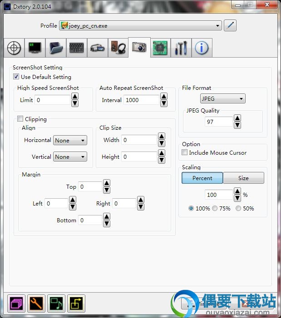
Task: Open the folder settings tab
Action: pos(56,48)
